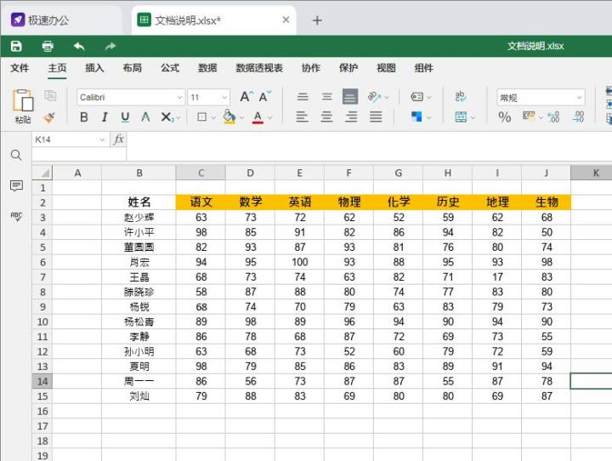Click the Print icon
Viewport: 612px width, 461px height.
[48, 46]
